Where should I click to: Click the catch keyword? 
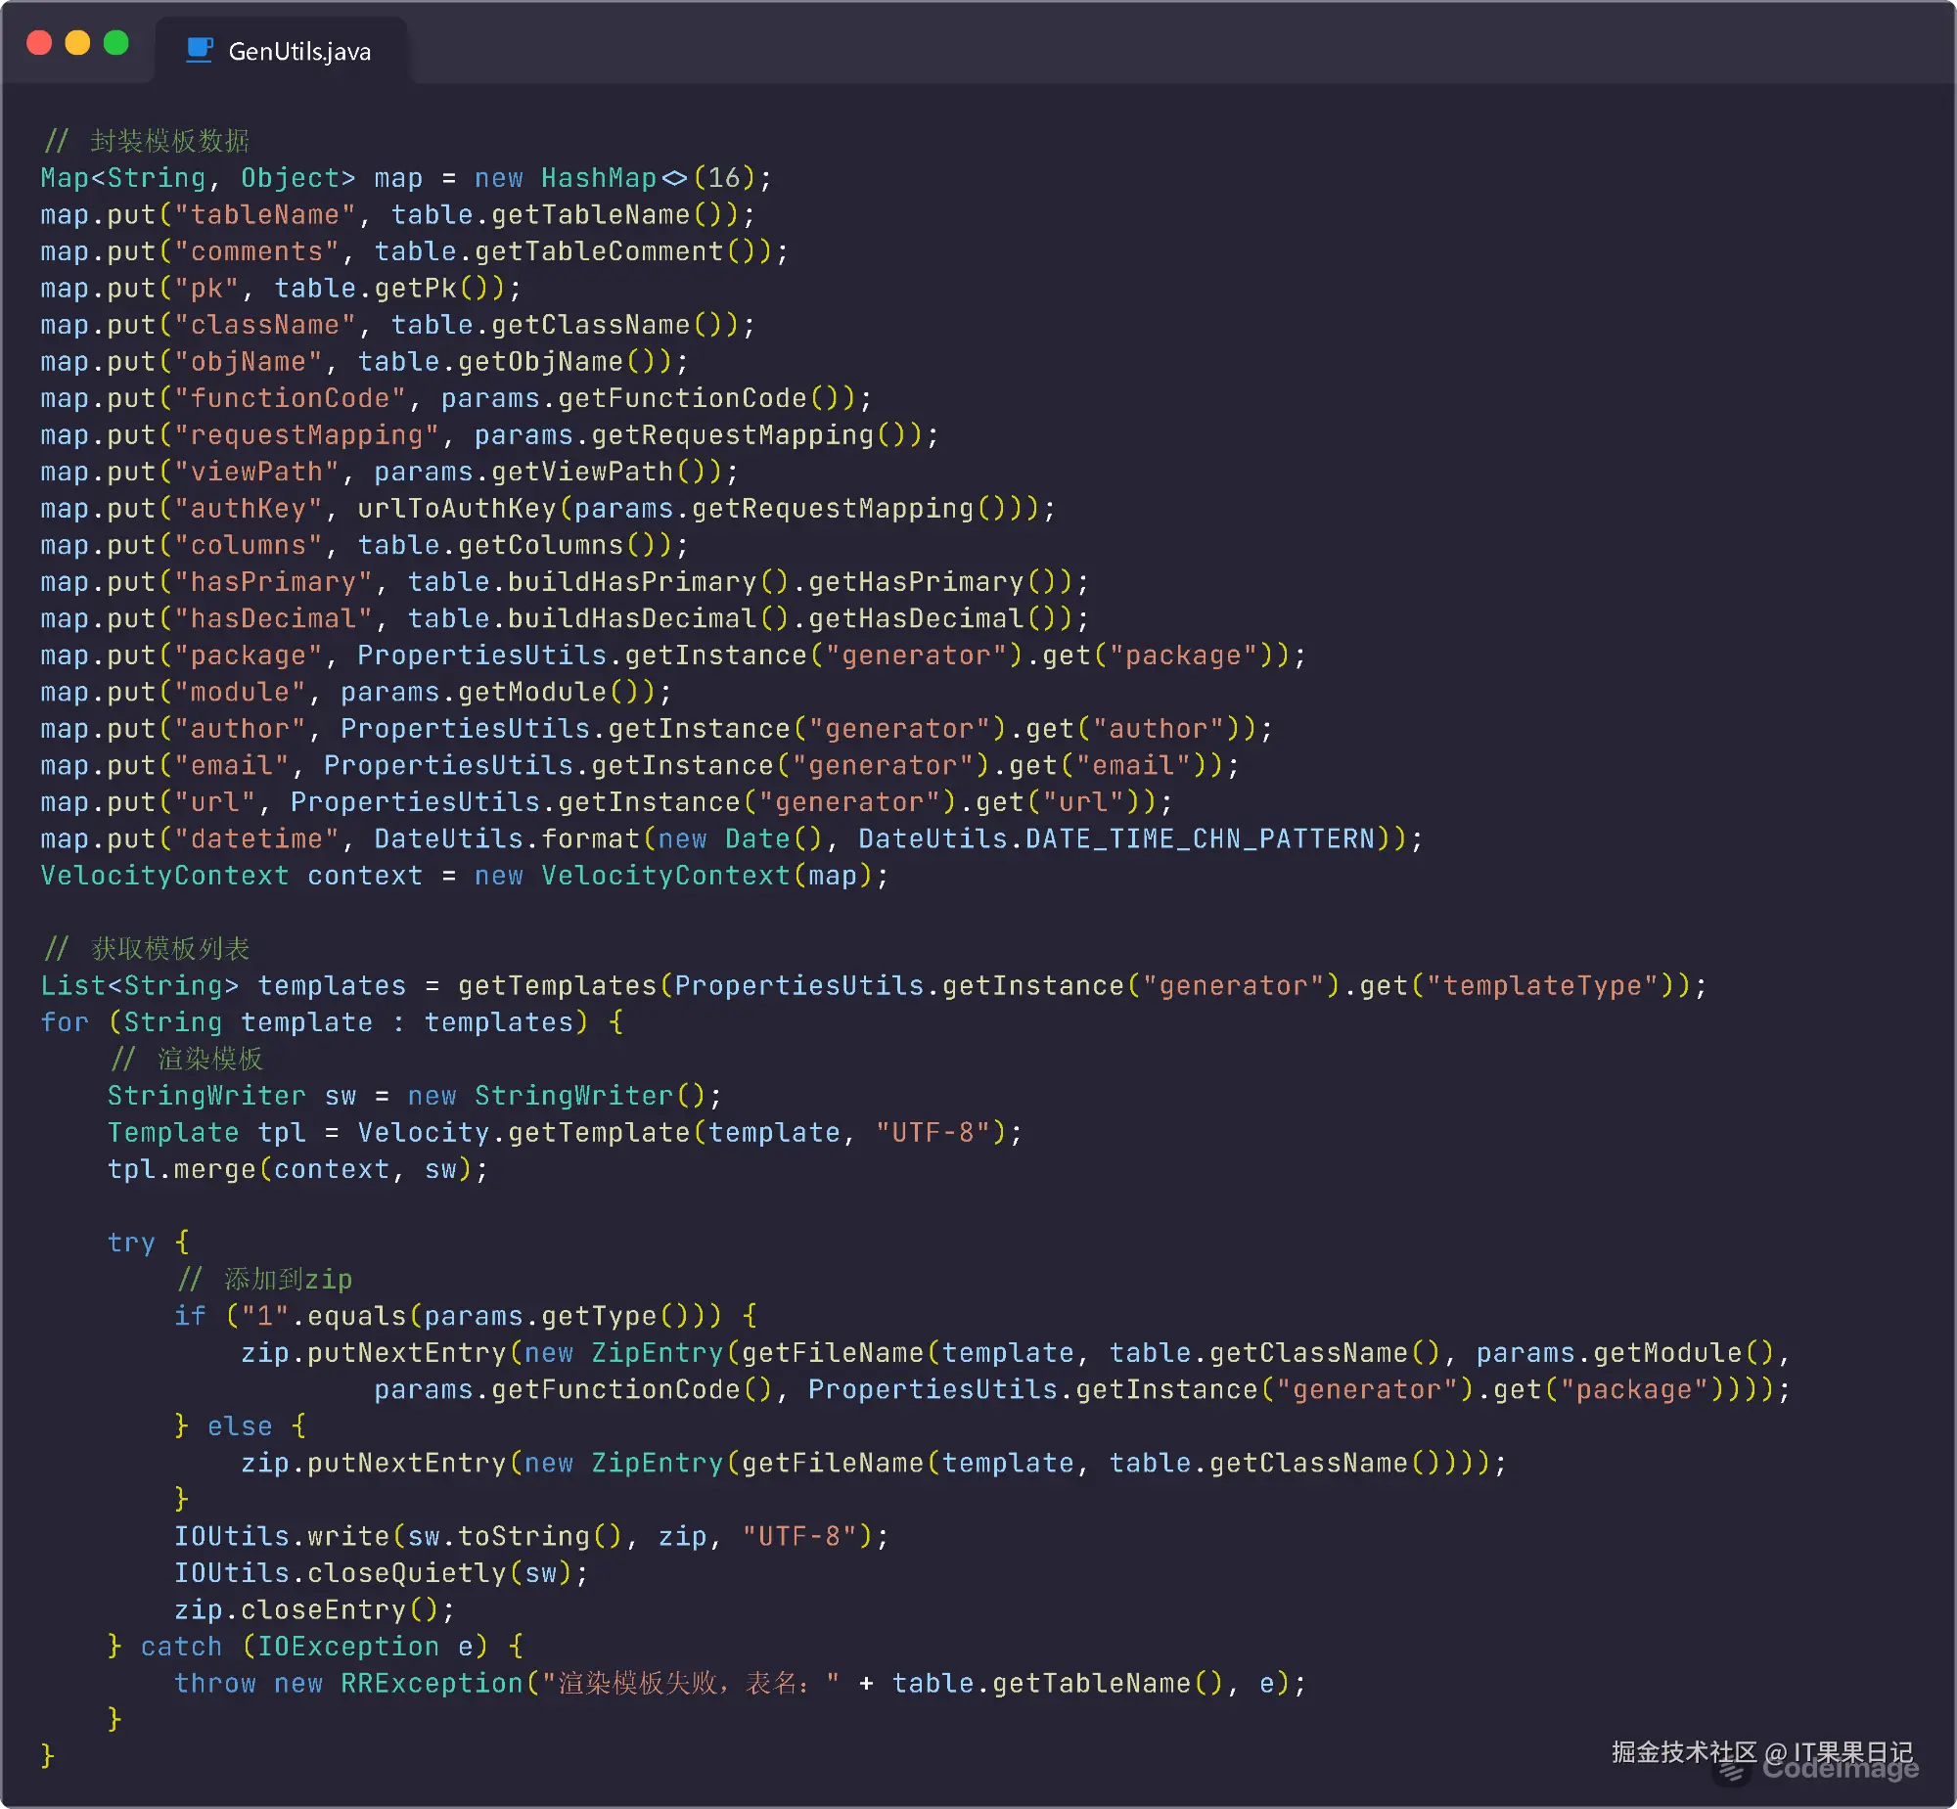coord(180,1647)
